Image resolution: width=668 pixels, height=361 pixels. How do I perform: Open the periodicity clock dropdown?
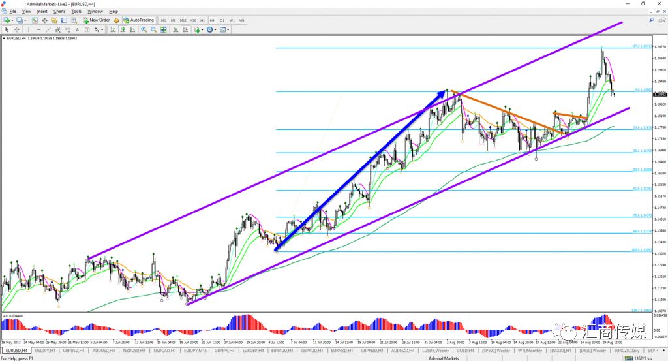215,29
